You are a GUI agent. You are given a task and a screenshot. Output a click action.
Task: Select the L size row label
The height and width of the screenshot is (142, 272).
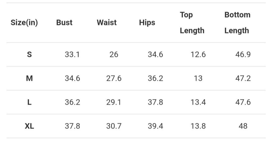tap(29, 102)
